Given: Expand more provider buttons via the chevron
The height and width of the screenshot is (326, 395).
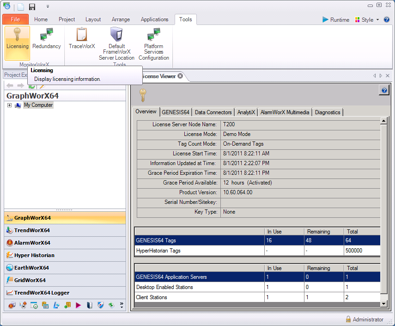Looking at the screenshot, I should [122, 305].
